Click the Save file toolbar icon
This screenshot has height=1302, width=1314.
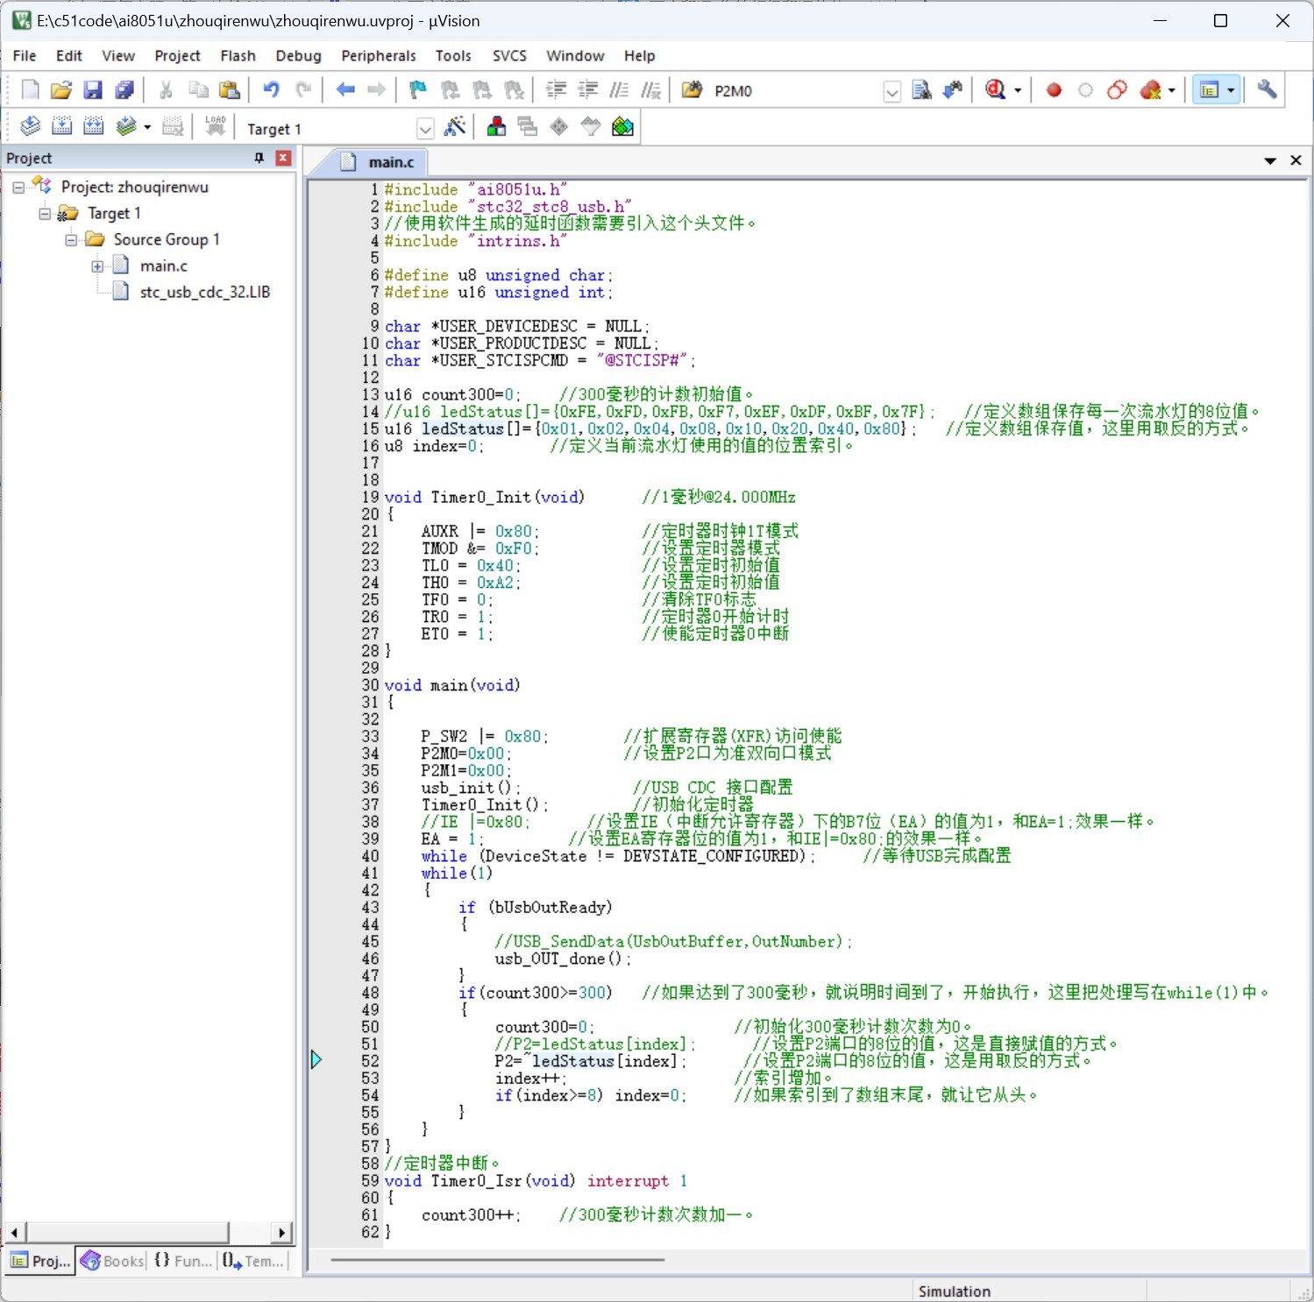click(x=92, y=90)
